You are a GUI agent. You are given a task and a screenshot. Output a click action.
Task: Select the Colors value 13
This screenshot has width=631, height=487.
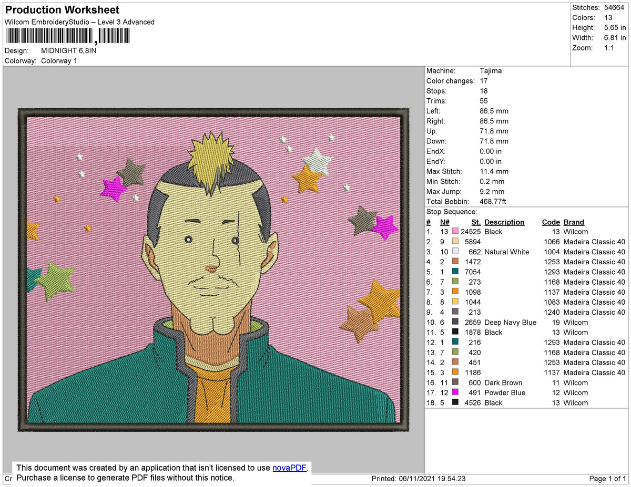pyautogui.click(x=608, y=17)
